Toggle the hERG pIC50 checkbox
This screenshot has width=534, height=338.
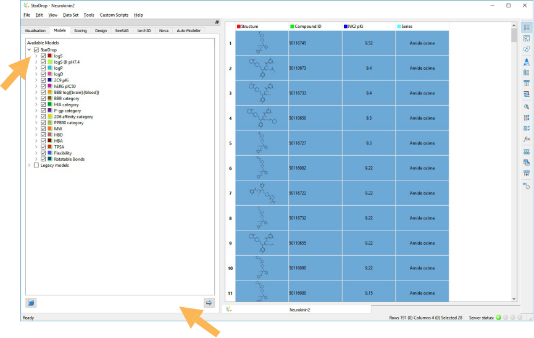pos(43,87)
